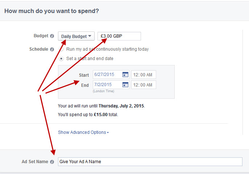249x174 pixels.
Task: Click the Ad Set Name text field
Action: (x=150, y=162)
